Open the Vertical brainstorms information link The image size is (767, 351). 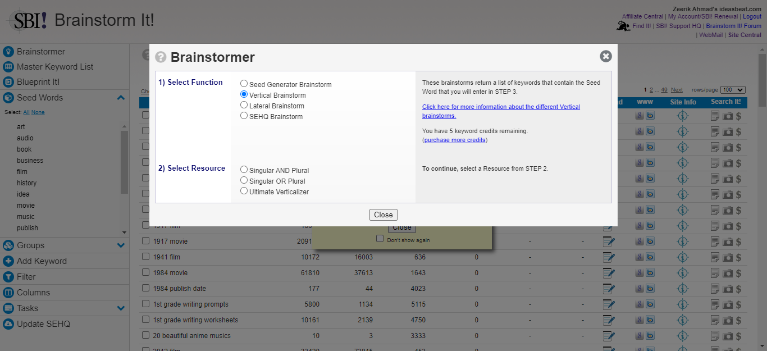tap(501, 111)
